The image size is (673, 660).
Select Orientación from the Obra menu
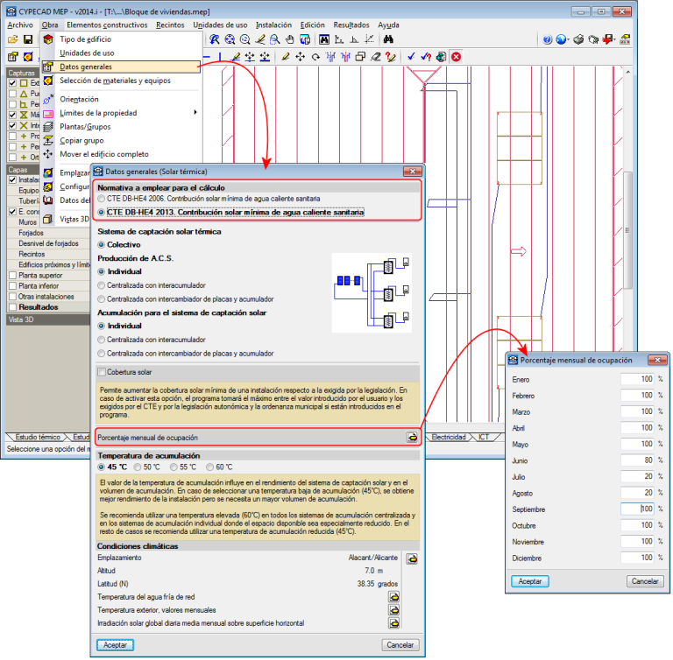[x=78, y=99]
